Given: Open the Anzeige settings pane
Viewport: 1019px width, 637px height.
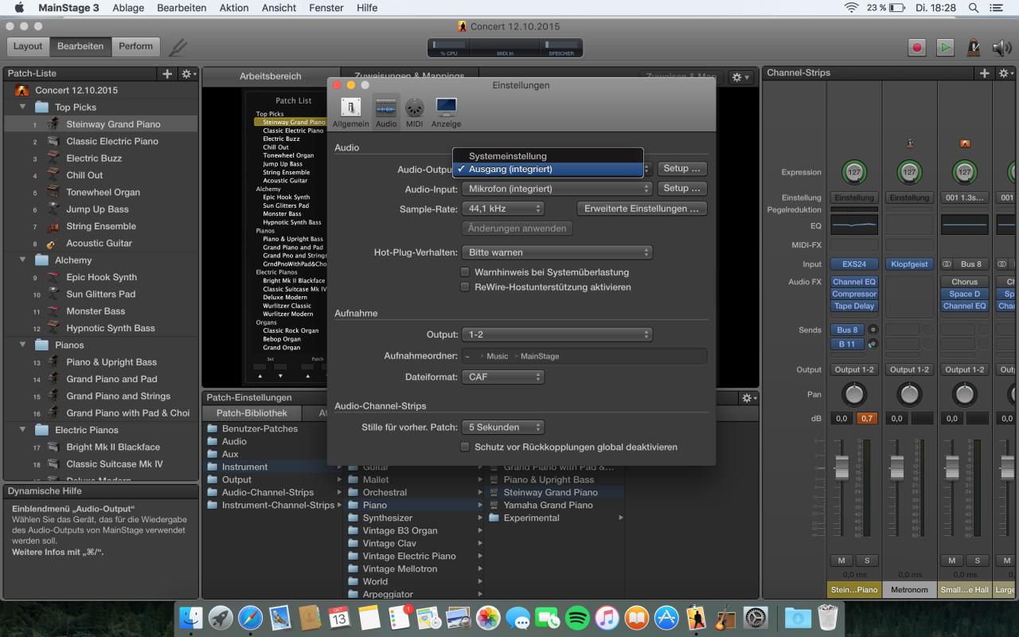Looking at the screenshot, I should [446, 111].
